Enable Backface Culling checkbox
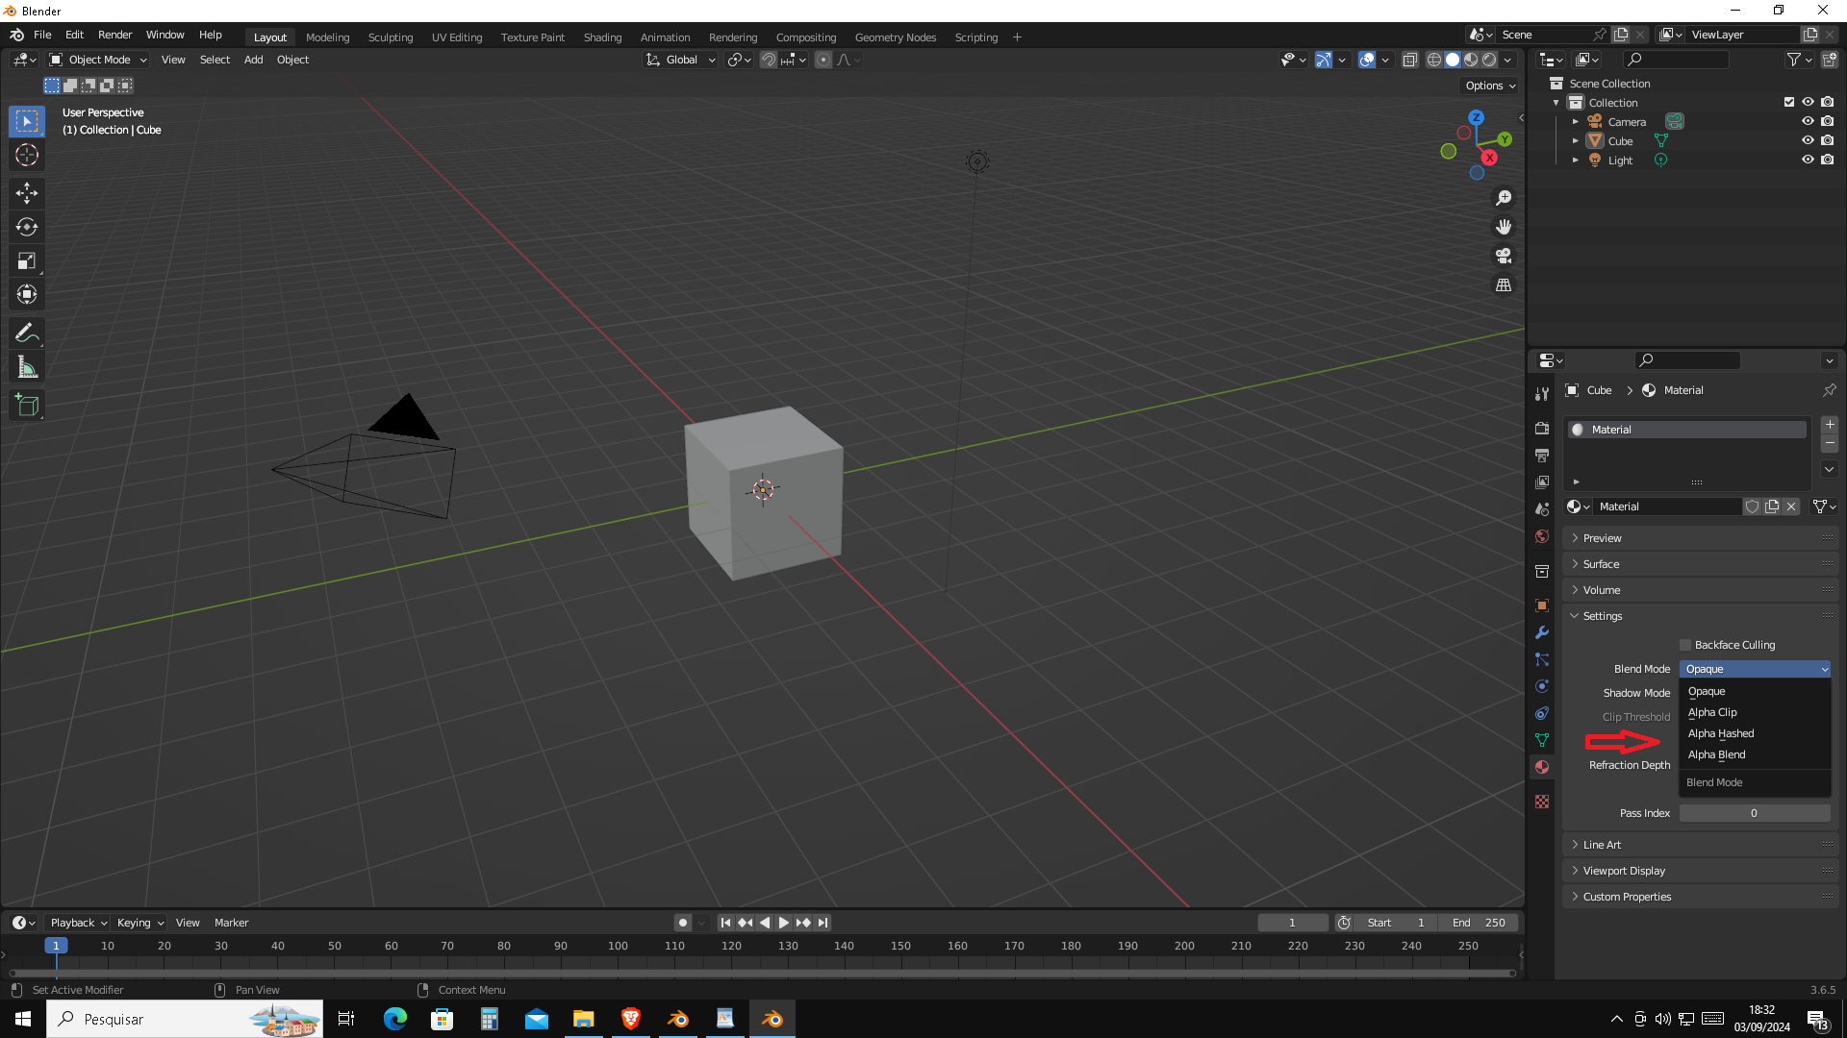The image size is (1847, 1038). click(1685, 645)
